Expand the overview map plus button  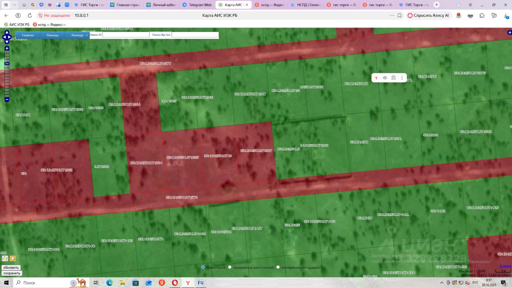click(509, 32)
